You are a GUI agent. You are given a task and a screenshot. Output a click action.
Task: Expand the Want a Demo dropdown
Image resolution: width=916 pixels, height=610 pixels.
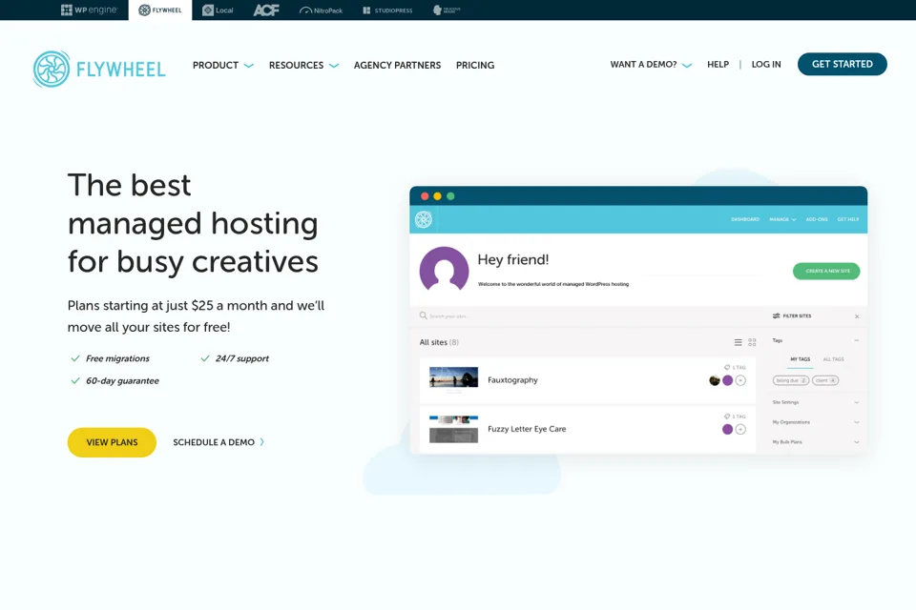651,64
